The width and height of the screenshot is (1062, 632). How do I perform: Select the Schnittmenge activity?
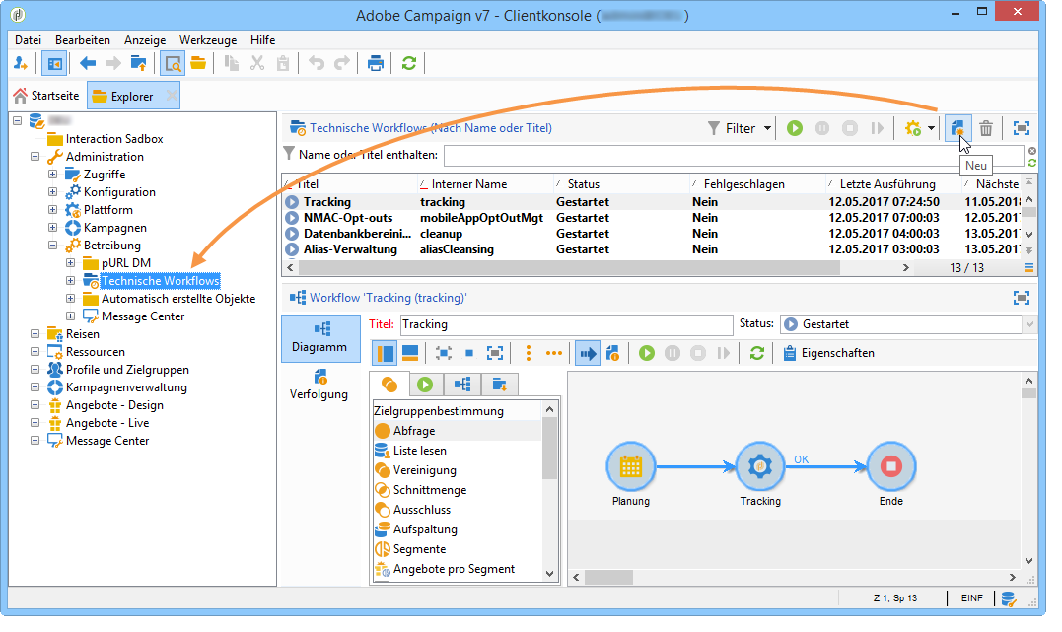[x=429, y=490]
